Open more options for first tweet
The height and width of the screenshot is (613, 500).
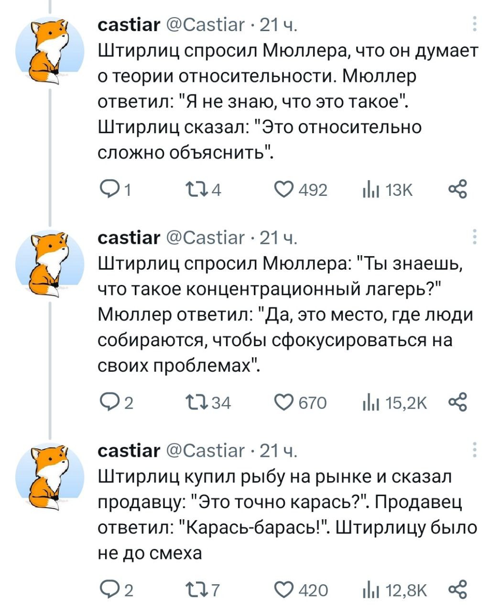[474, 23]
